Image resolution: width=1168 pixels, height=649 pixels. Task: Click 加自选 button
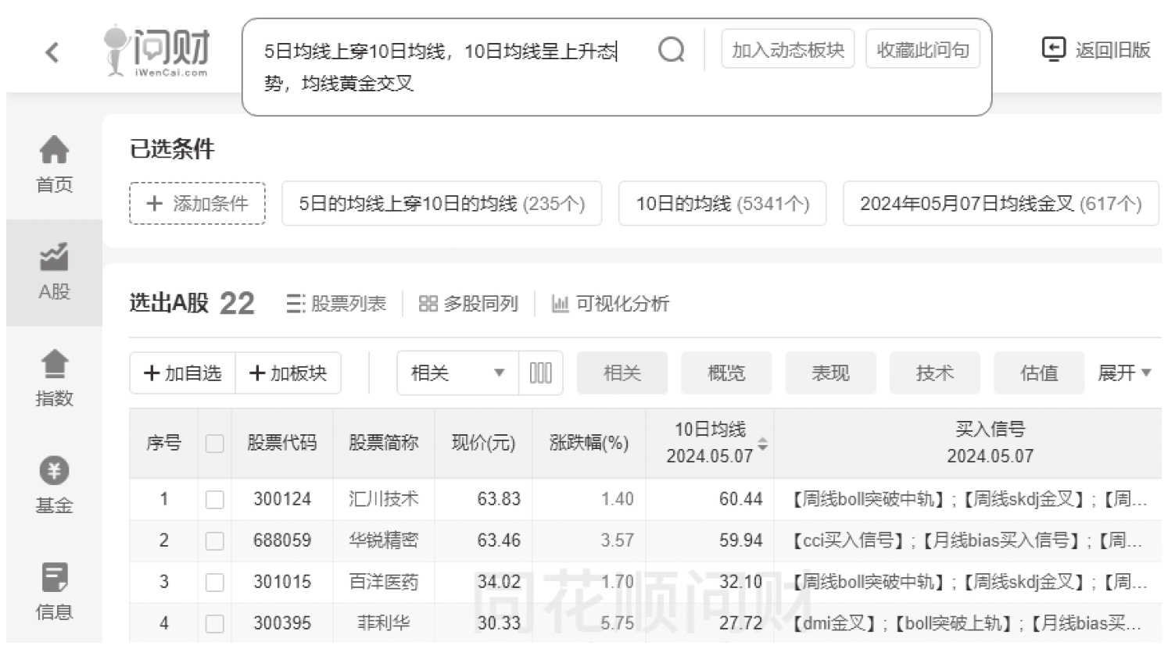click(x=182, y=373)
